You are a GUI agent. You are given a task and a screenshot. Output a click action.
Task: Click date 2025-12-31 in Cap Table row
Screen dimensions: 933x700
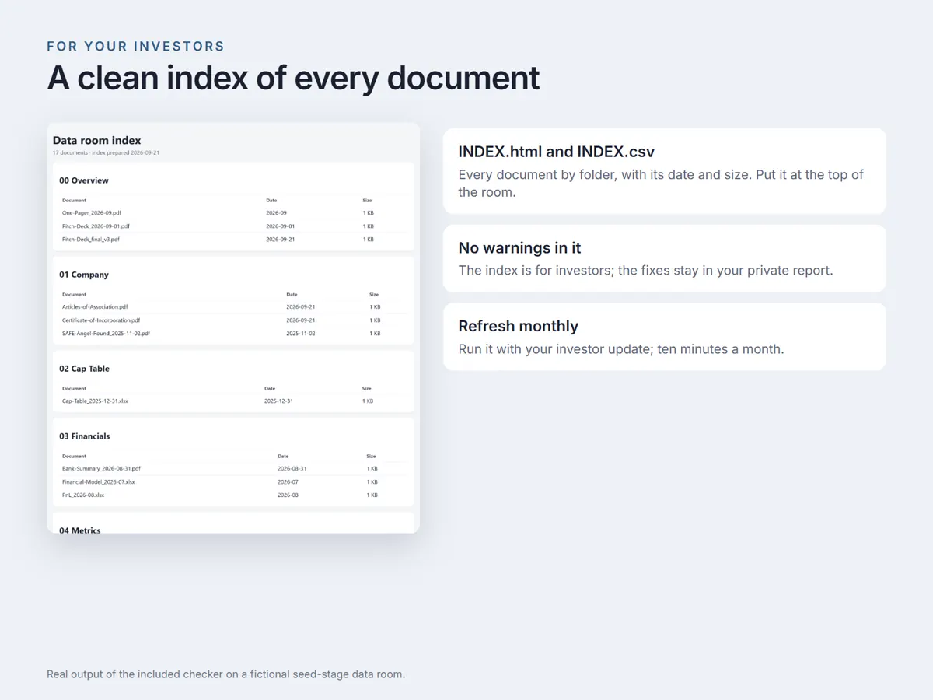pos(278,401)
